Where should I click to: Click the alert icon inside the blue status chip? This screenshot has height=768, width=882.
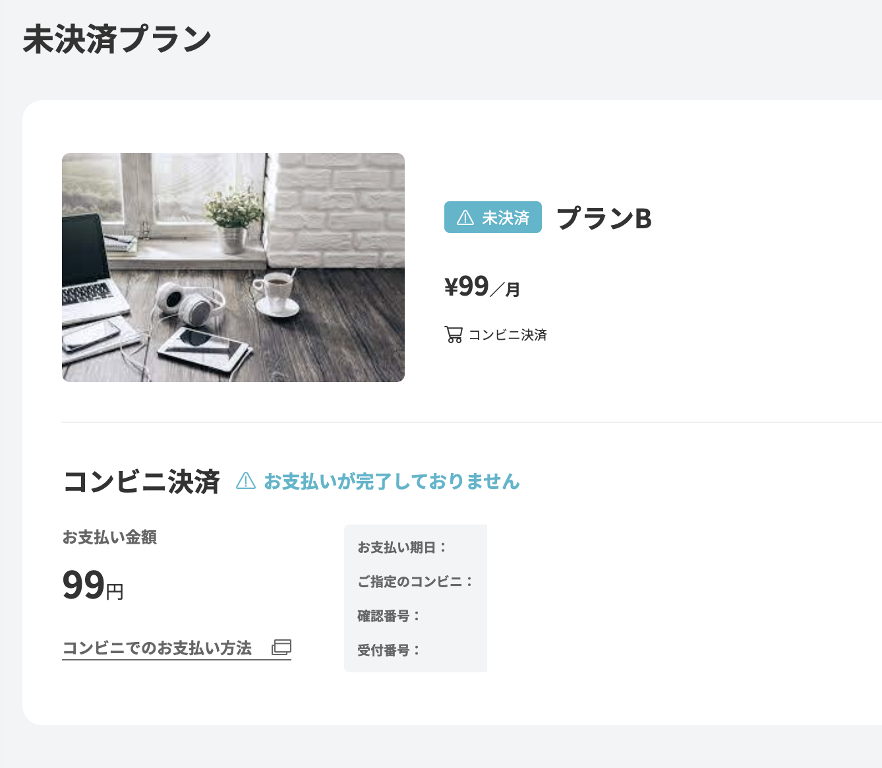[465, 217]
